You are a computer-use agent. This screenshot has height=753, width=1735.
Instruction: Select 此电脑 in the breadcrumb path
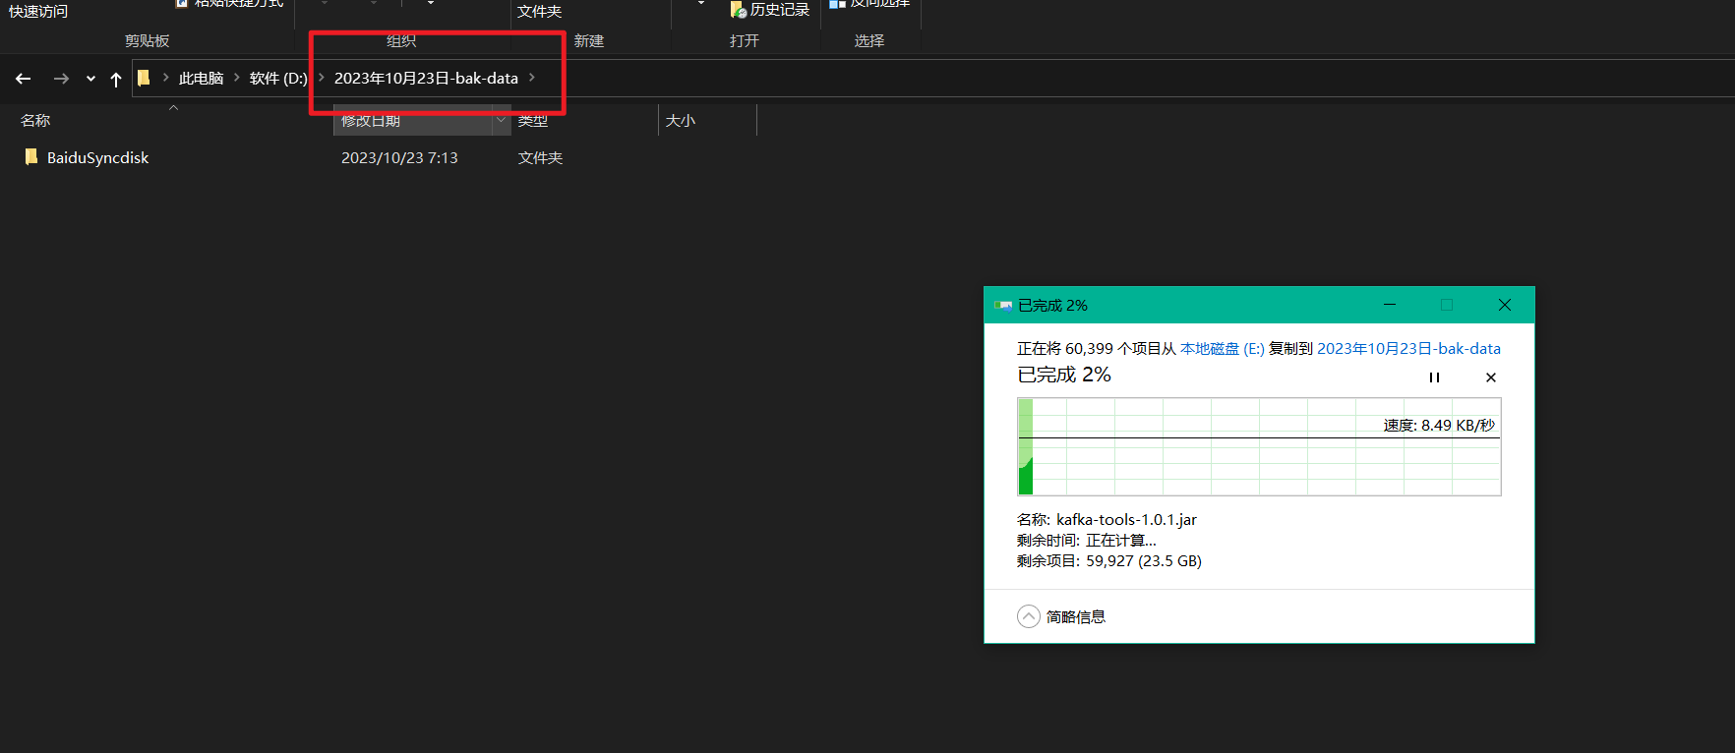click(x=202, y=78)
